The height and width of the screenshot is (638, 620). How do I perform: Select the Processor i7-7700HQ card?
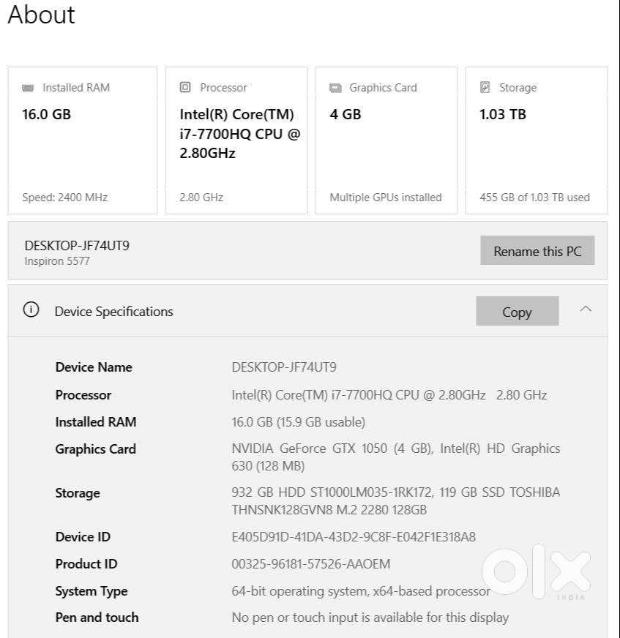click(236, 140)
